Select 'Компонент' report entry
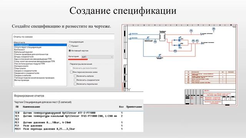The height and width of the screenshot is (138, 246). pyautogui.click(x=20, y=49)
